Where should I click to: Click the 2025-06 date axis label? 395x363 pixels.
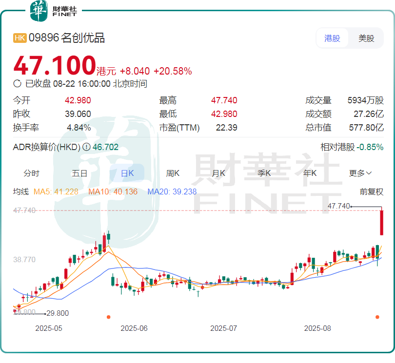tap(134, 328)
